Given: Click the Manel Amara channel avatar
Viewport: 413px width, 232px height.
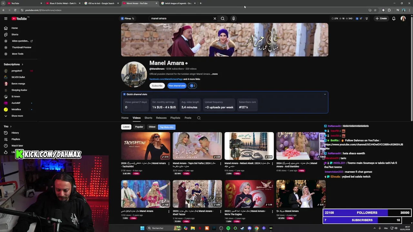Looking at the screenshot, I should tap(134, 74).
